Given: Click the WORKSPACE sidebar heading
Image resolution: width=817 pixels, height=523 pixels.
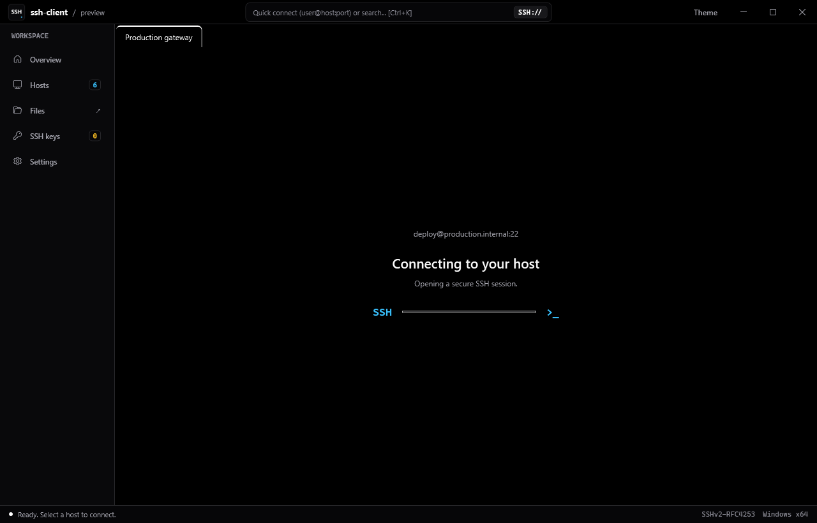Looking at the screenshot, I should click(30, 36).
